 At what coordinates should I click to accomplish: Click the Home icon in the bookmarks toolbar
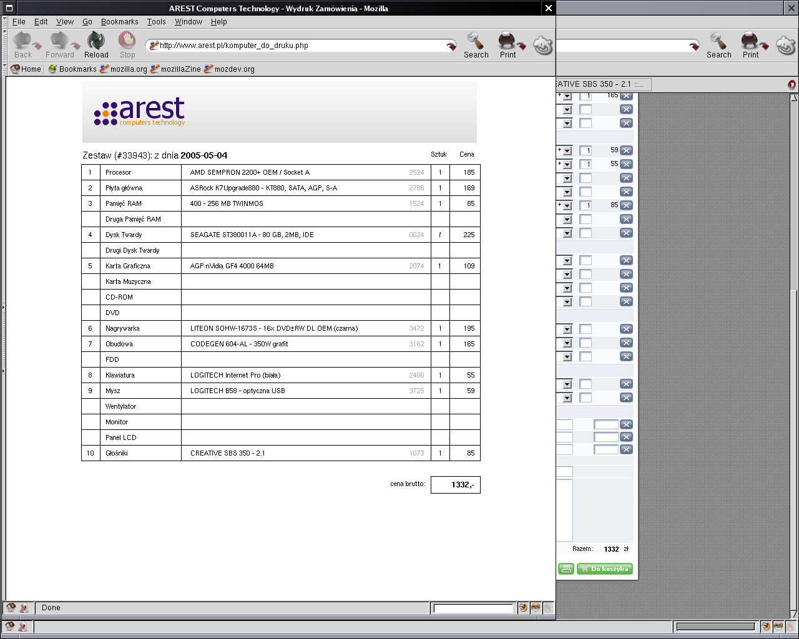click(26, 69)
